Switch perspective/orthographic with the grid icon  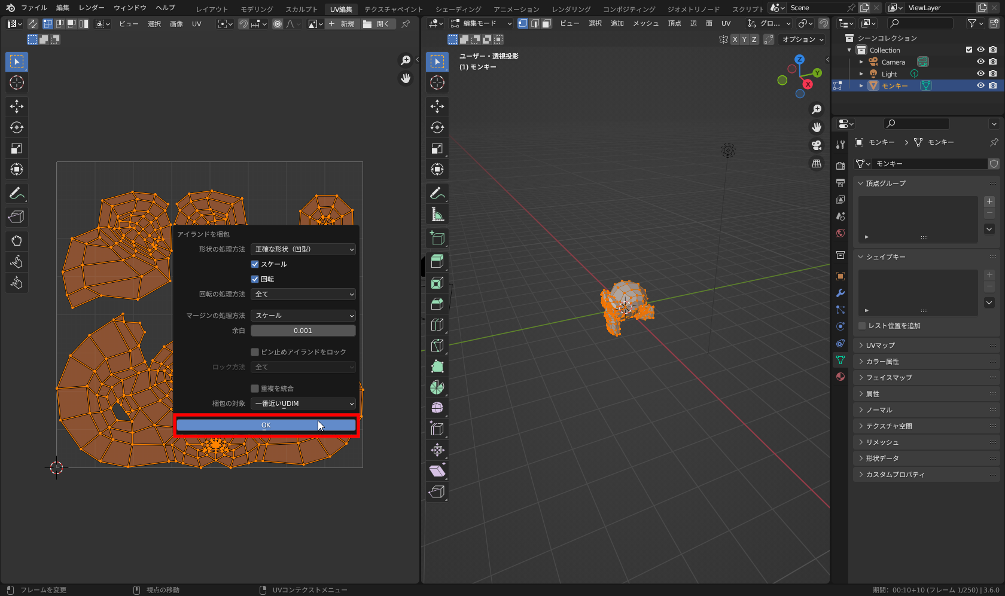817,164
